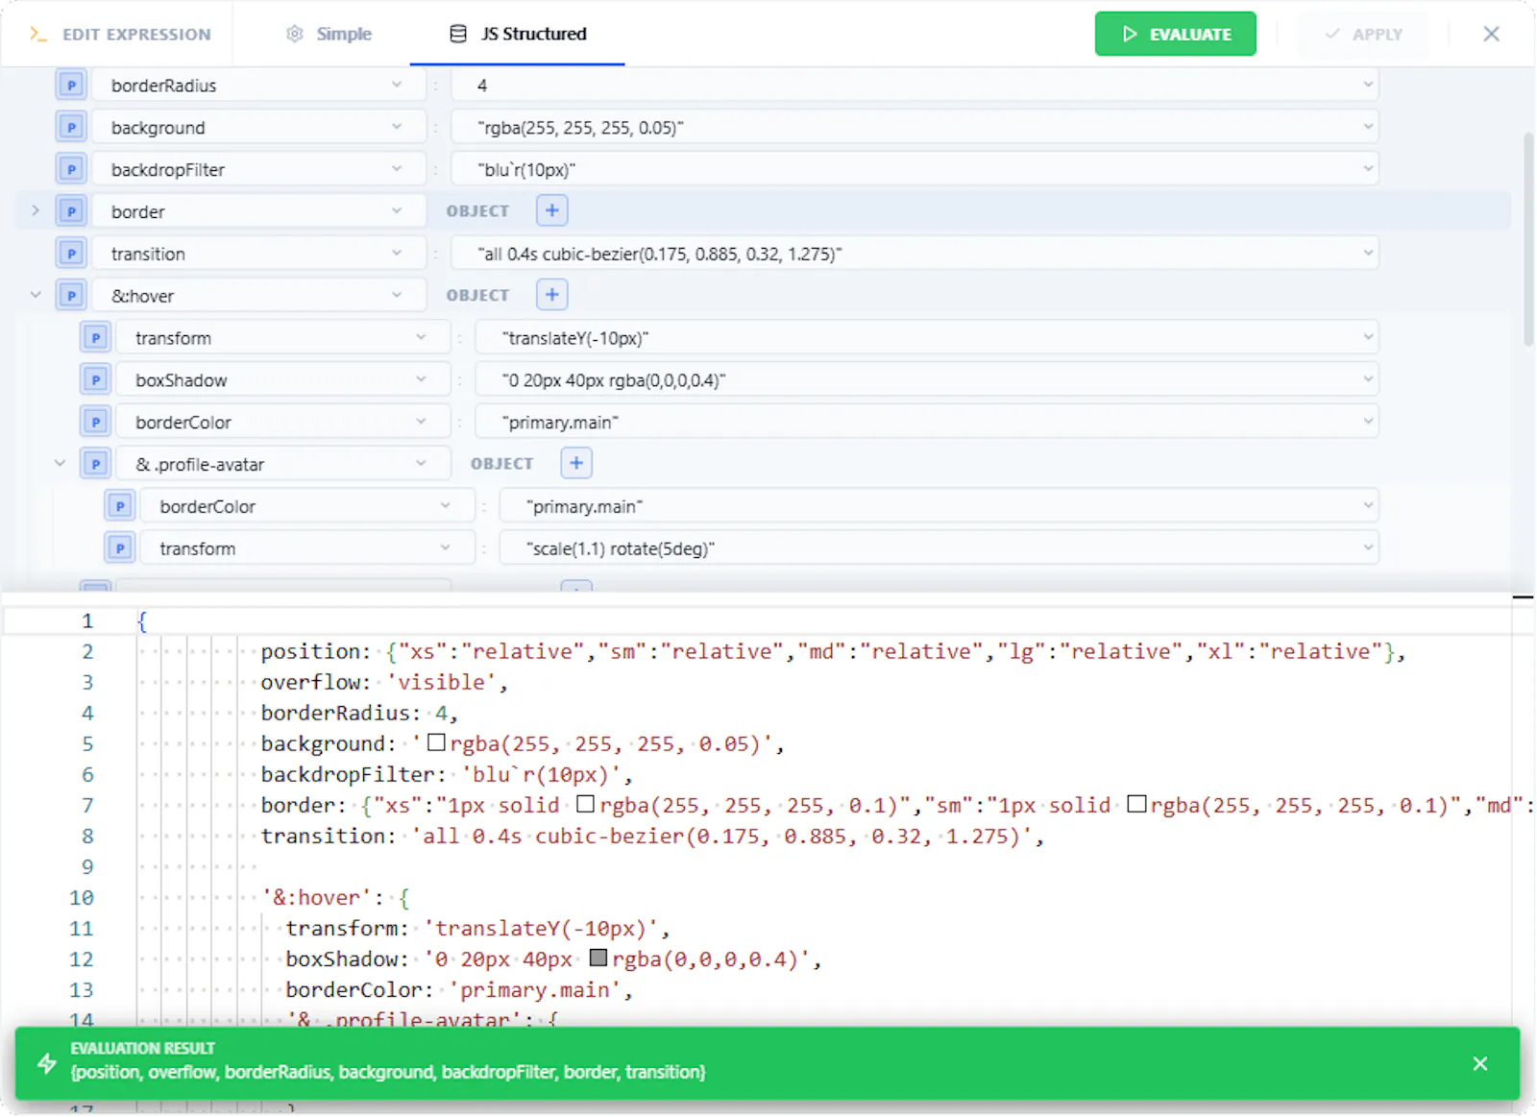The image size is (1537, 1117).
Task: Collapse the & .profile-avatar object row
Action: [60, 463]
